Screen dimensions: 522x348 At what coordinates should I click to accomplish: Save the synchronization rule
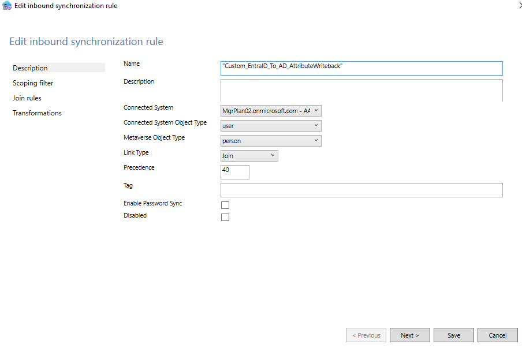click(x=454, y=335)
